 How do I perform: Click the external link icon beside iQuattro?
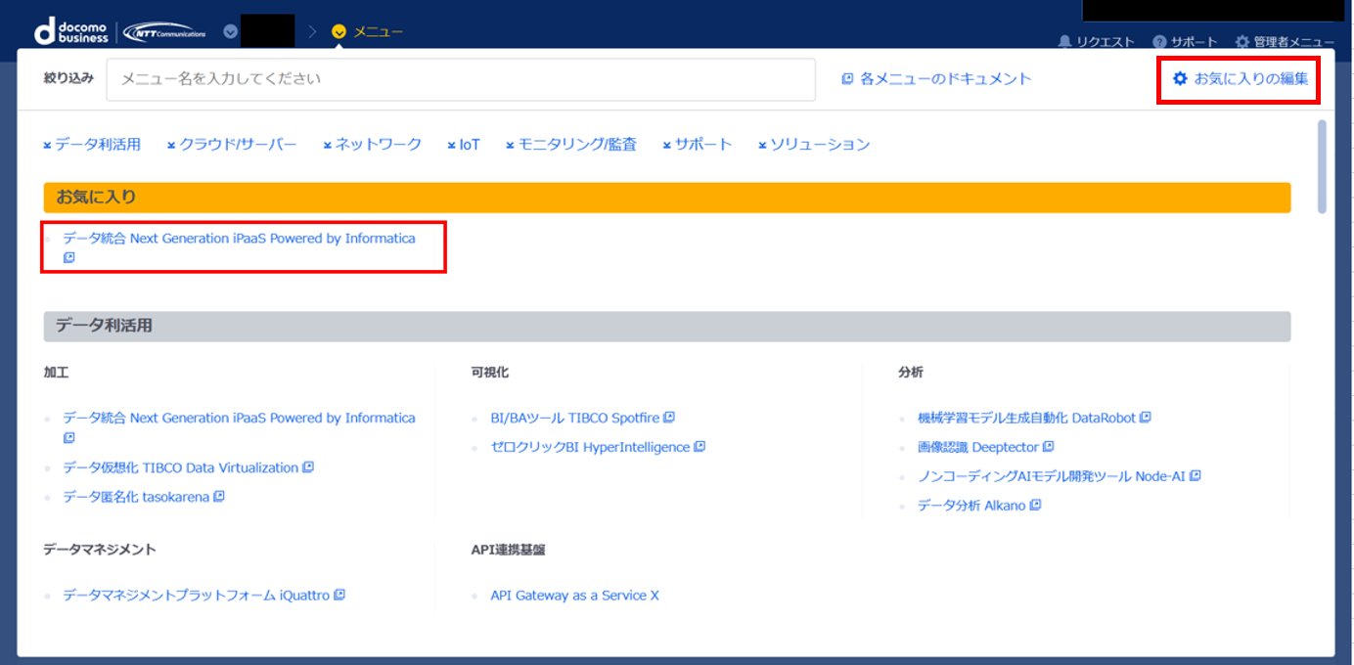[338, 594]
